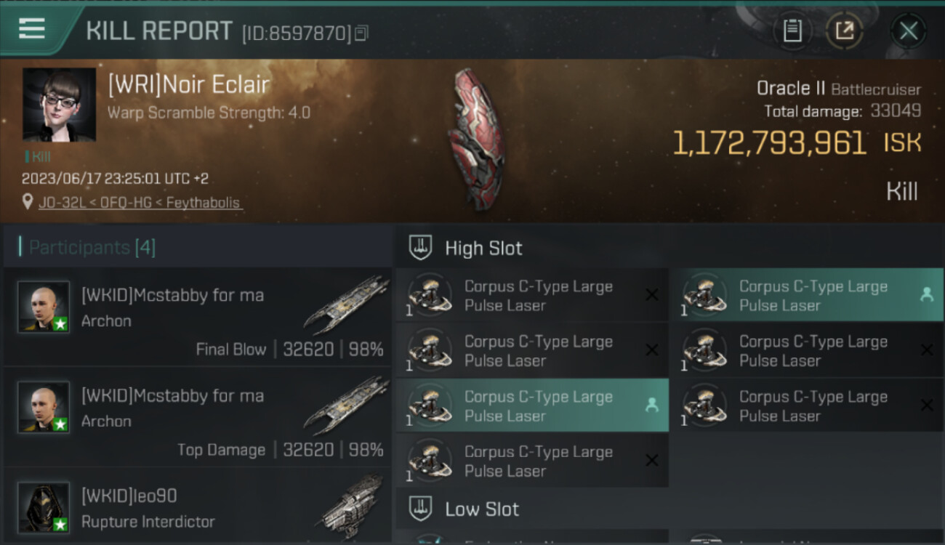Copy the kill report ID

pos(362,33)
